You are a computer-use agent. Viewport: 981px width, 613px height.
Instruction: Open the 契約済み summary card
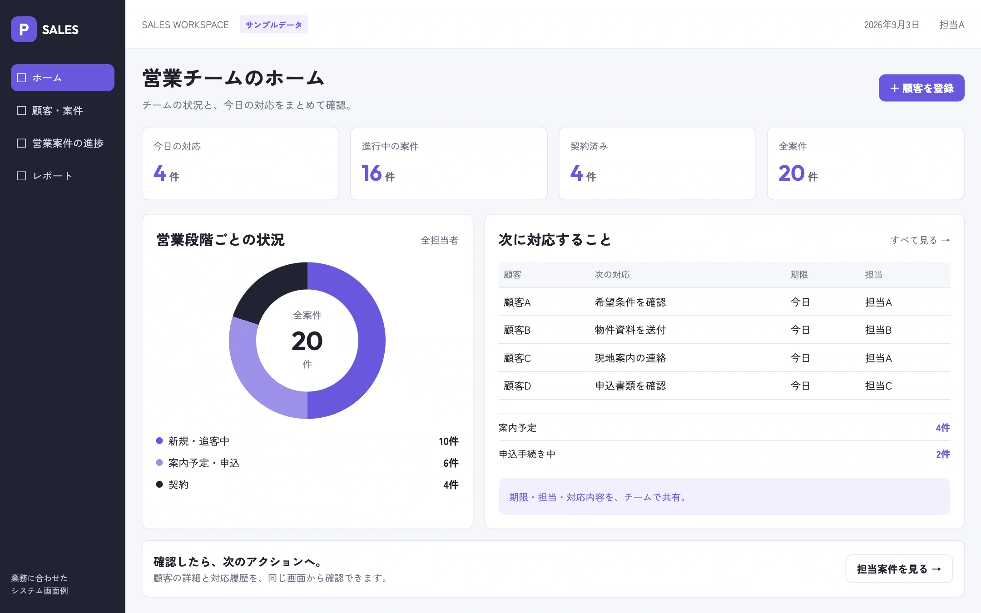pyautogui.click(x=657, y=163)
